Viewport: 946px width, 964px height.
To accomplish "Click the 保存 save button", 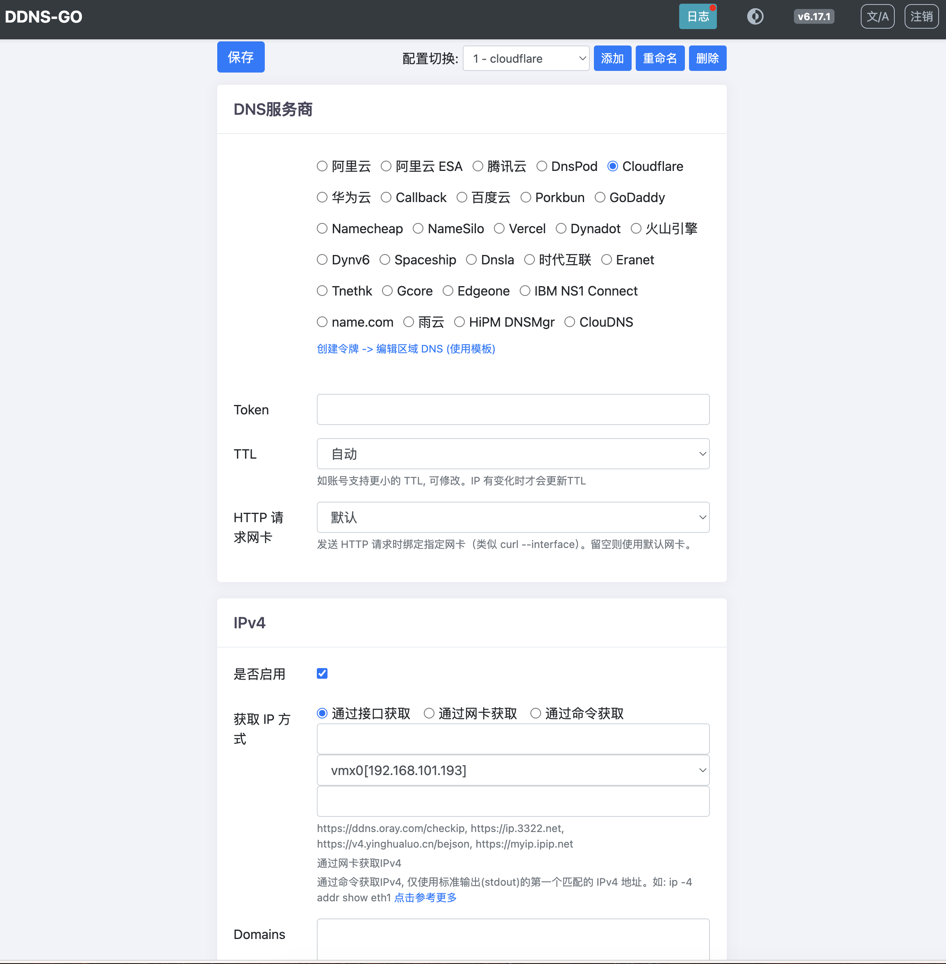I will [x=241, y=57].
